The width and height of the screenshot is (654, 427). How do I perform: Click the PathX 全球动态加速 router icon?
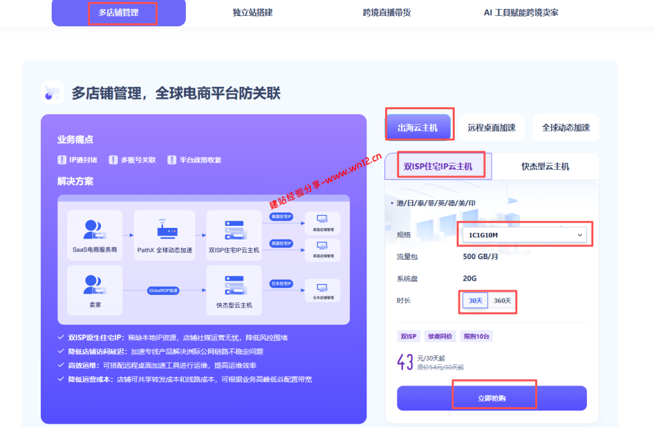click(x=167, y=229)
